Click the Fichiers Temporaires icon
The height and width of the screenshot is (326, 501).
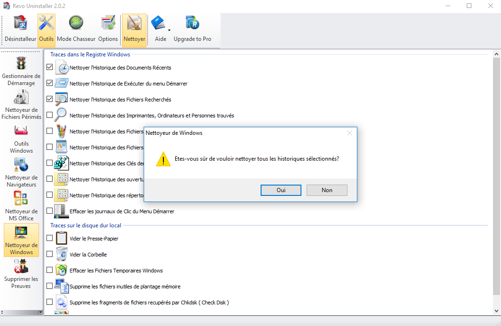click(x=61, y=270)
